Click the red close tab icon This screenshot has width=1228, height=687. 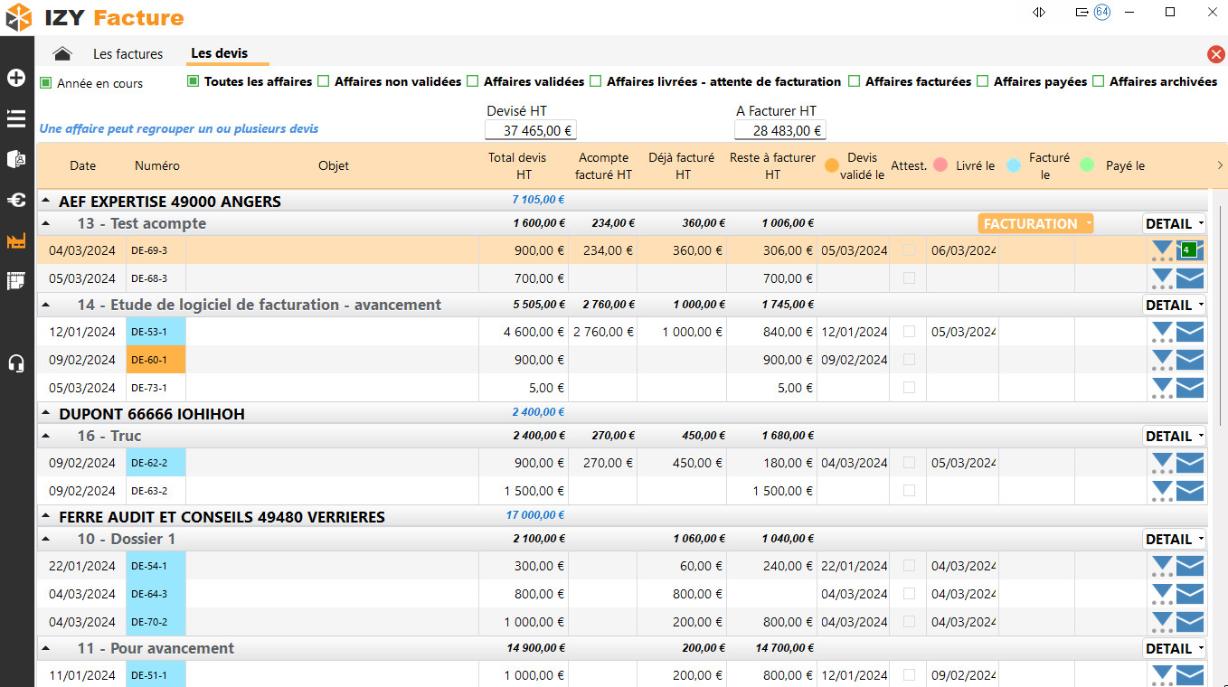click(x=1215, y=54)
